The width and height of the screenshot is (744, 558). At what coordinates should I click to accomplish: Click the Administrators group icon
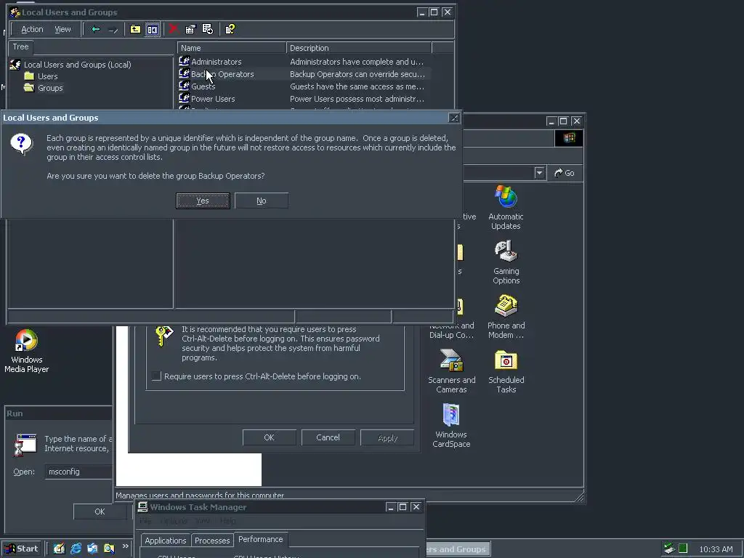pyautogui.click(x=184, y=61)
